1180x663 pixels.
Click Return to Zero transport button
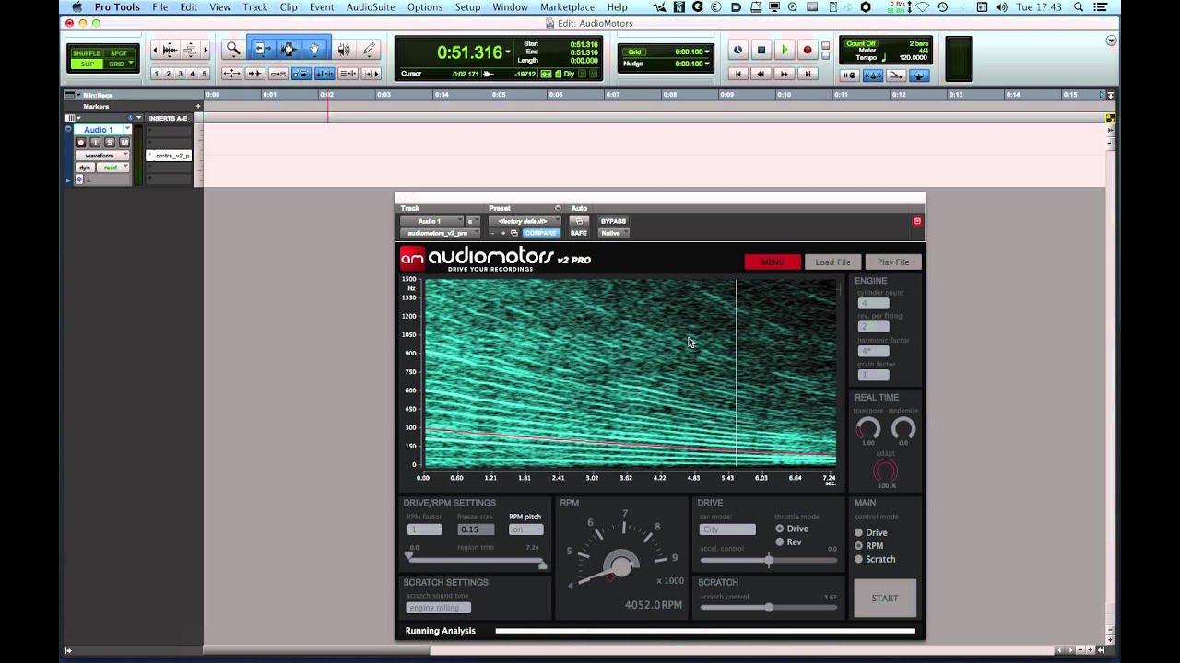point(737,74)
